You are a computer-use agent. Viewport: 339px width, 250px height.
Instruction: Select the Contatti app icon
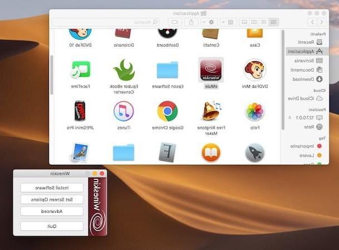click(211, 34)
